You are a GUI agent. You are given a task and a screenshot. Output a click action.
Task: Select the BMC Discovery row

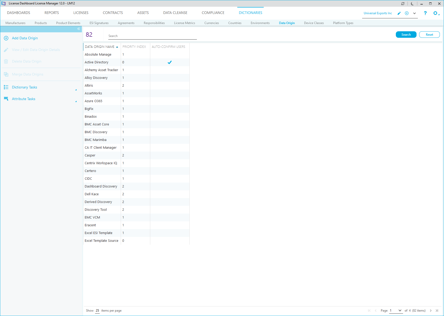136,132
